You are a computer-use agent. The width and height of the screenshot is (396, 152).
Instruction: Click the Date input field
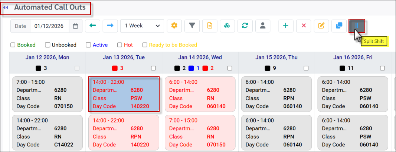coord(50,26)
